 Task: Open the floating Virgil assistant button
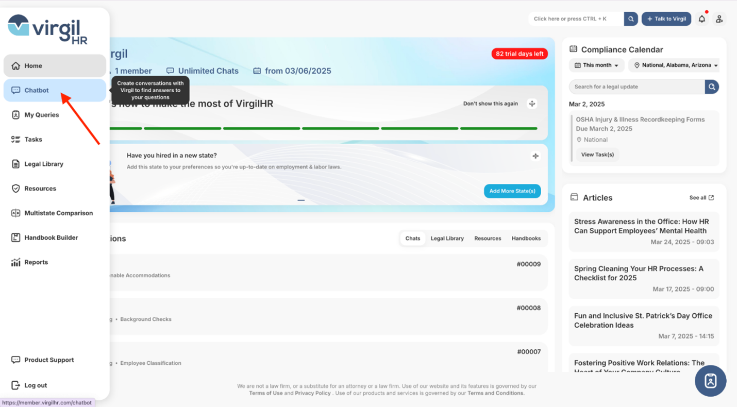pos(711,381)
